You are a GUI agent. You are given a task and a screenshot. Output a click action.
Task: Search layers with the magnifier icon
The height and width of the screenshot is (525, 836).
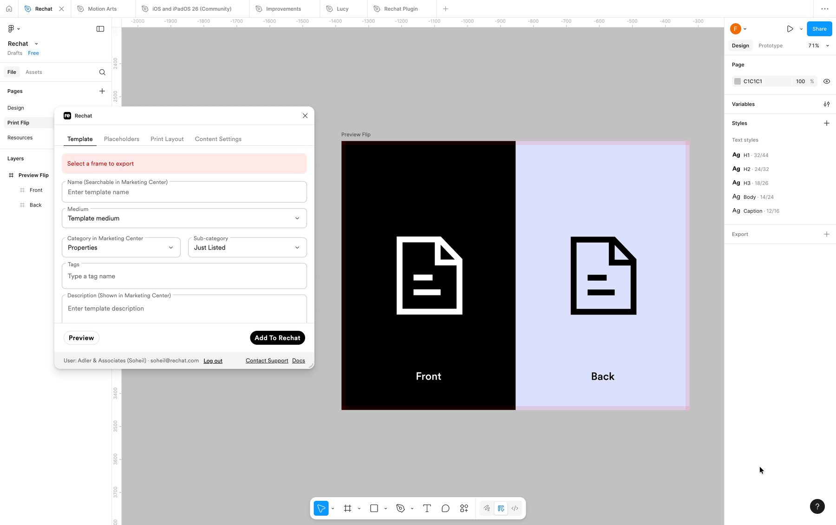tap(102, 72)
